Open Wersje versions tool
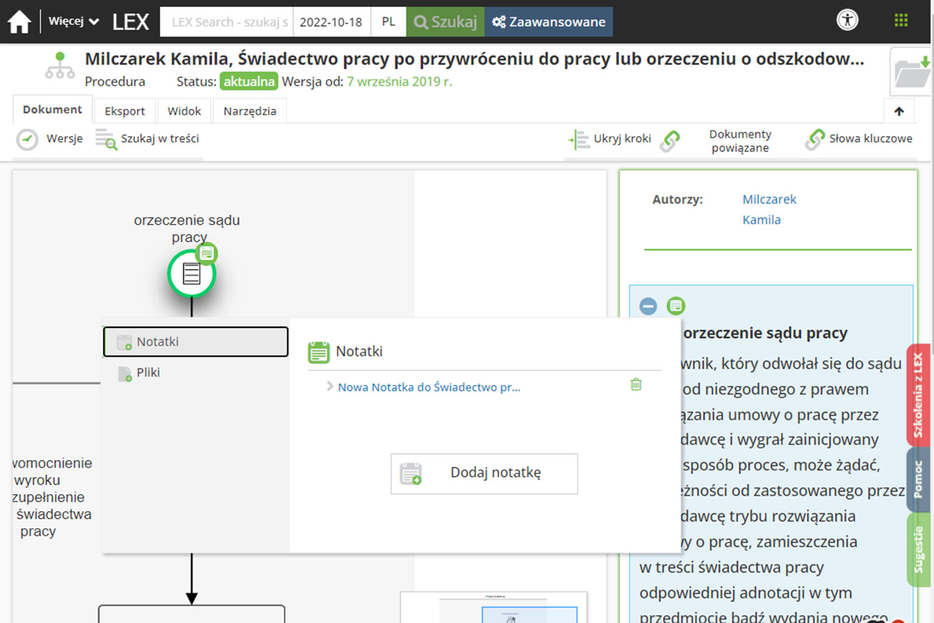The image size is (934, 623). click(50, 139)
